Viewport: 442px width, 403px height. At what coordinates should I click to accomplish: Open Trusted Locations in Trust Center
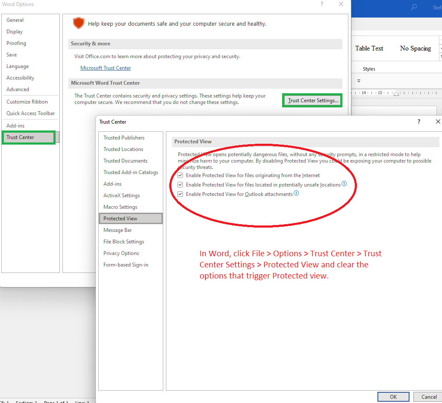coord(130,149)
